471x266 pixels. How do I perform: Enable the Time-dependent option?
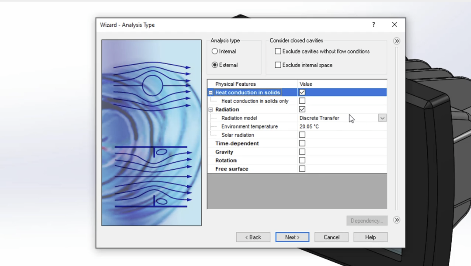pos(302,143)
